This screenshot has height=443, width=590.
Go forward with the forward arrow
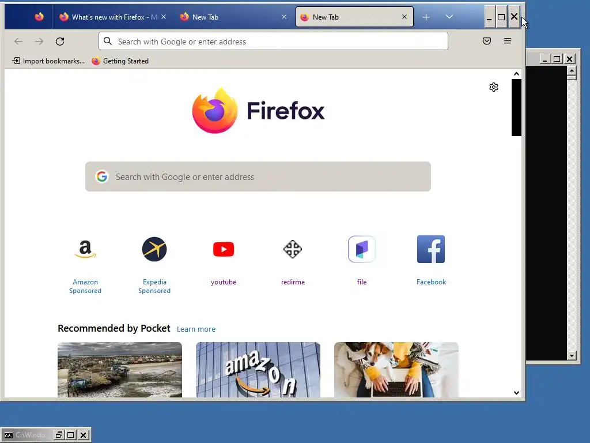point(39,42)
